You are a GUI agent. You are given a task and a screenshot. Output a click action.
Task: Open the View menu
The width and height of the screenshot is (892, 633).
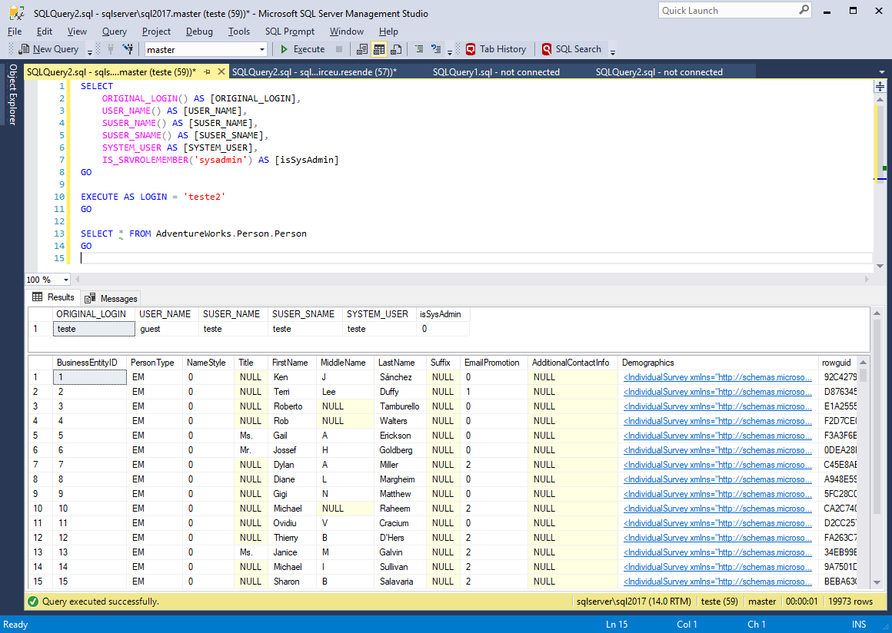point(77,31)
